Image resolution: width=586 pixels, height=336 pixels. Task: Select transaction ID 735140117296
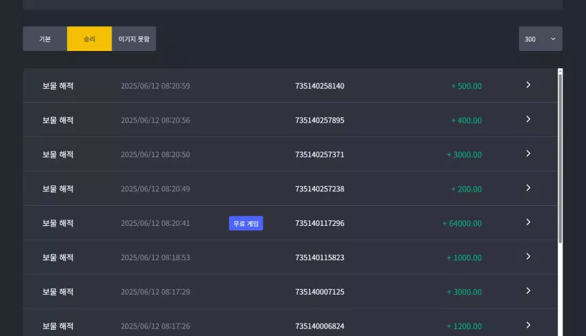(x=319, y=223)
